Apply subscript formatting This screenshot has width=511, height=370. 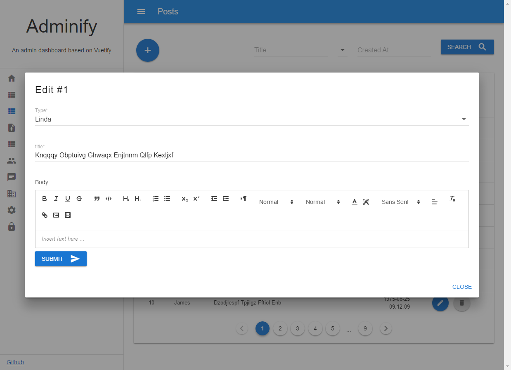click(x=185, y=199)
